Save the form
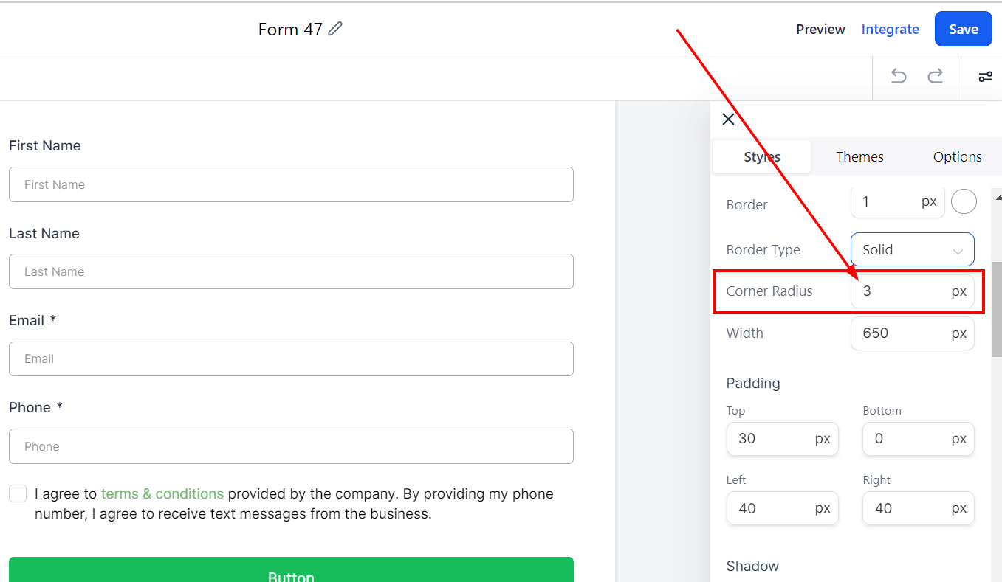This screenshot has width=1002, height=582. (x=963, y=29)
